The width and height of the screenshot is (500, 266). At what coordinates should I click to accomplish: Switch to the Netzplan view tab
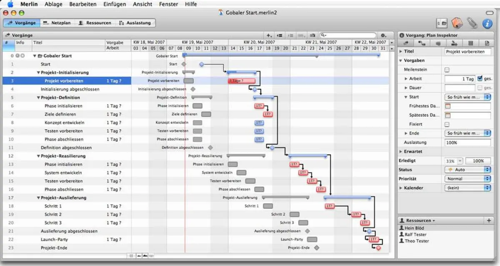pyautogui.click(x=57, y=23)
